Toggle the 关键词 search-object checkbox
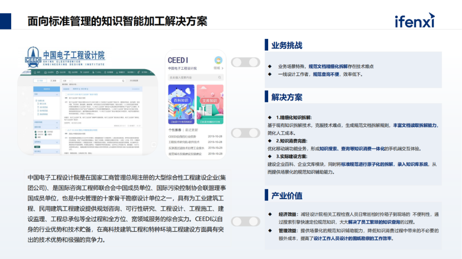Screen dimensions: 462x259 coord(46,134)
